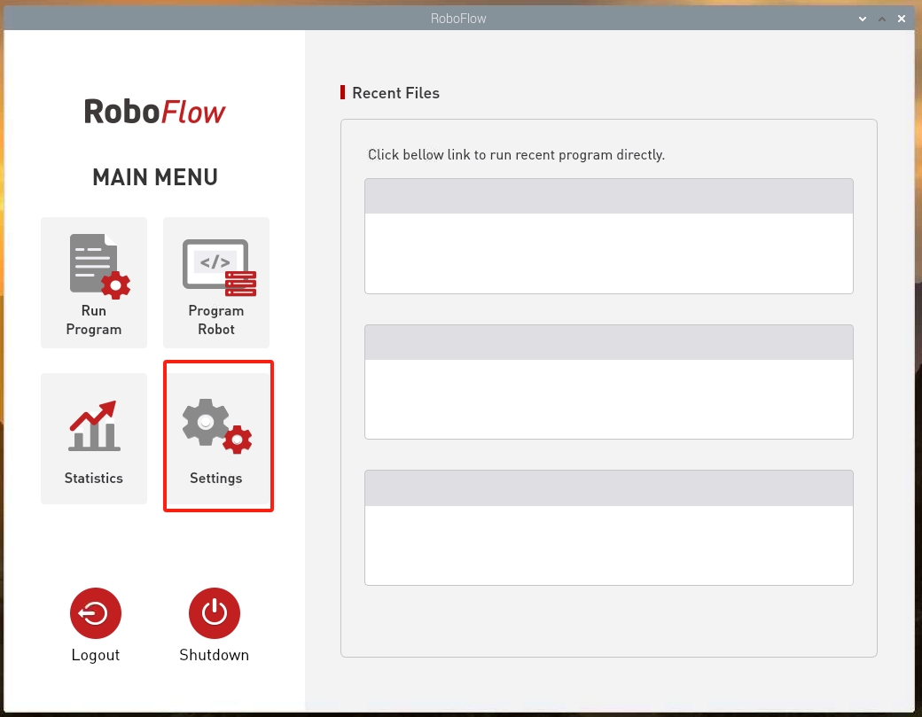
Task: Click the "Shutdown" text below the icon
Action: (x=214, y=655)
